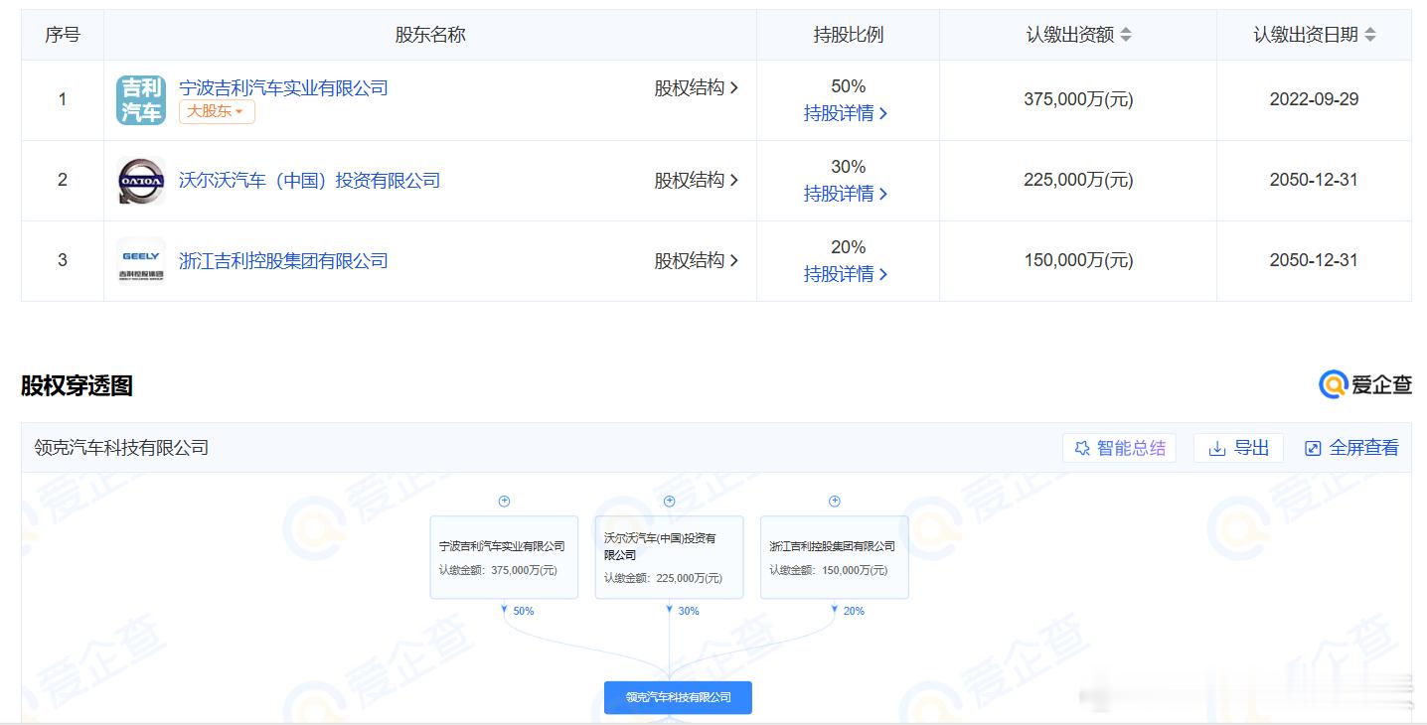Click the 30% label in the chart
Image resolution: width=1427 pixels, height=725 pixels.
click(689, 612)
